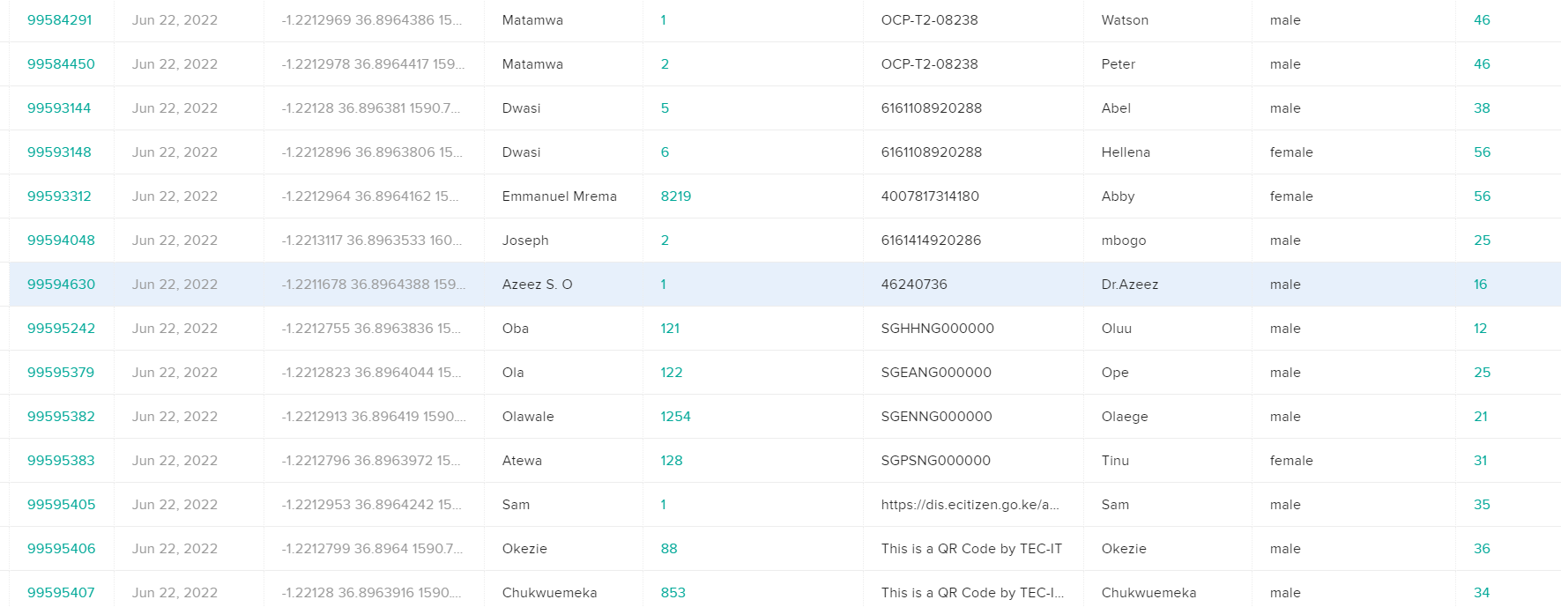Open the 853 link for Chukwuemeka
This screenshot has height=607, width=1561.
673,593
